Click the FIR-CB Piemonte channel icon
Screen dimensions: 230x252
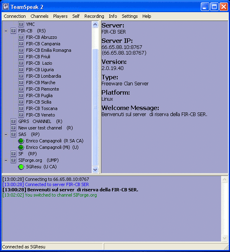(21, 89)
